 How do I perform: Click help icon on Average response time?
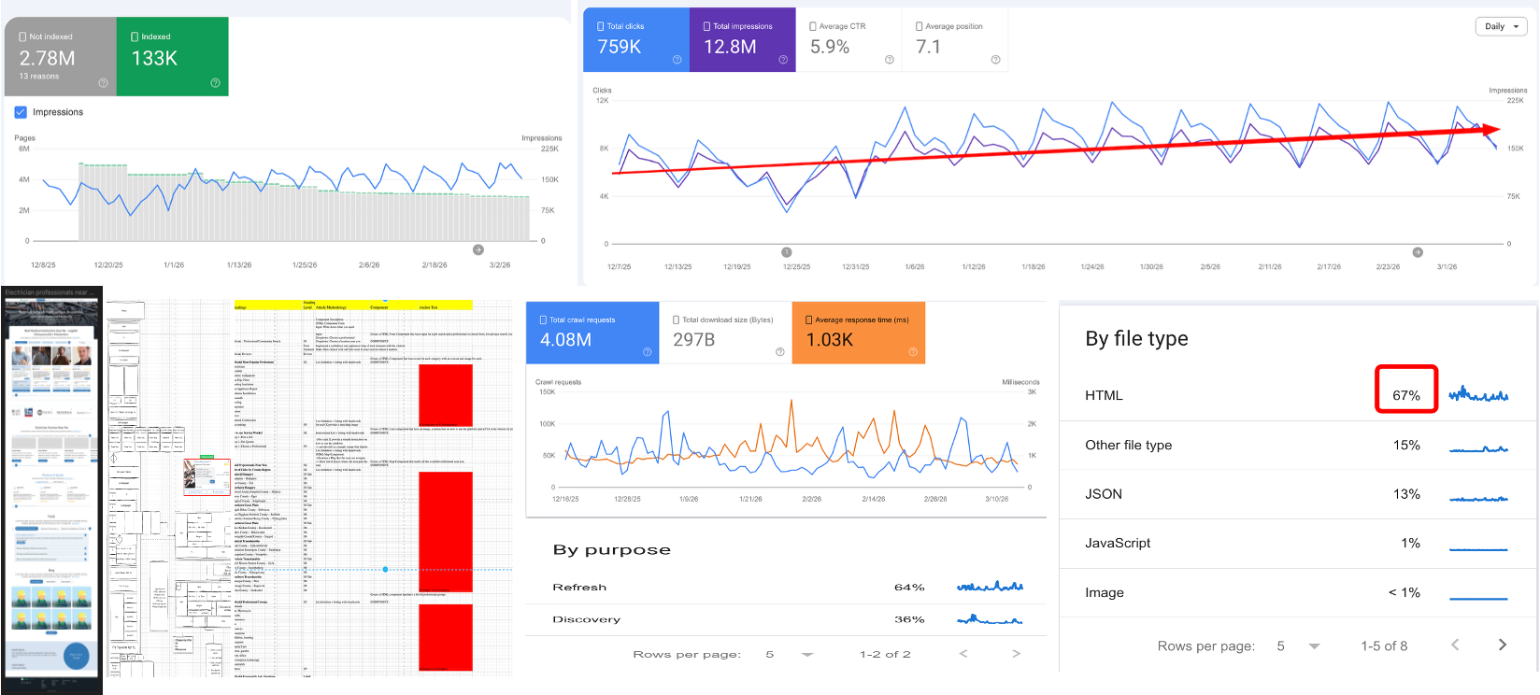913,352
